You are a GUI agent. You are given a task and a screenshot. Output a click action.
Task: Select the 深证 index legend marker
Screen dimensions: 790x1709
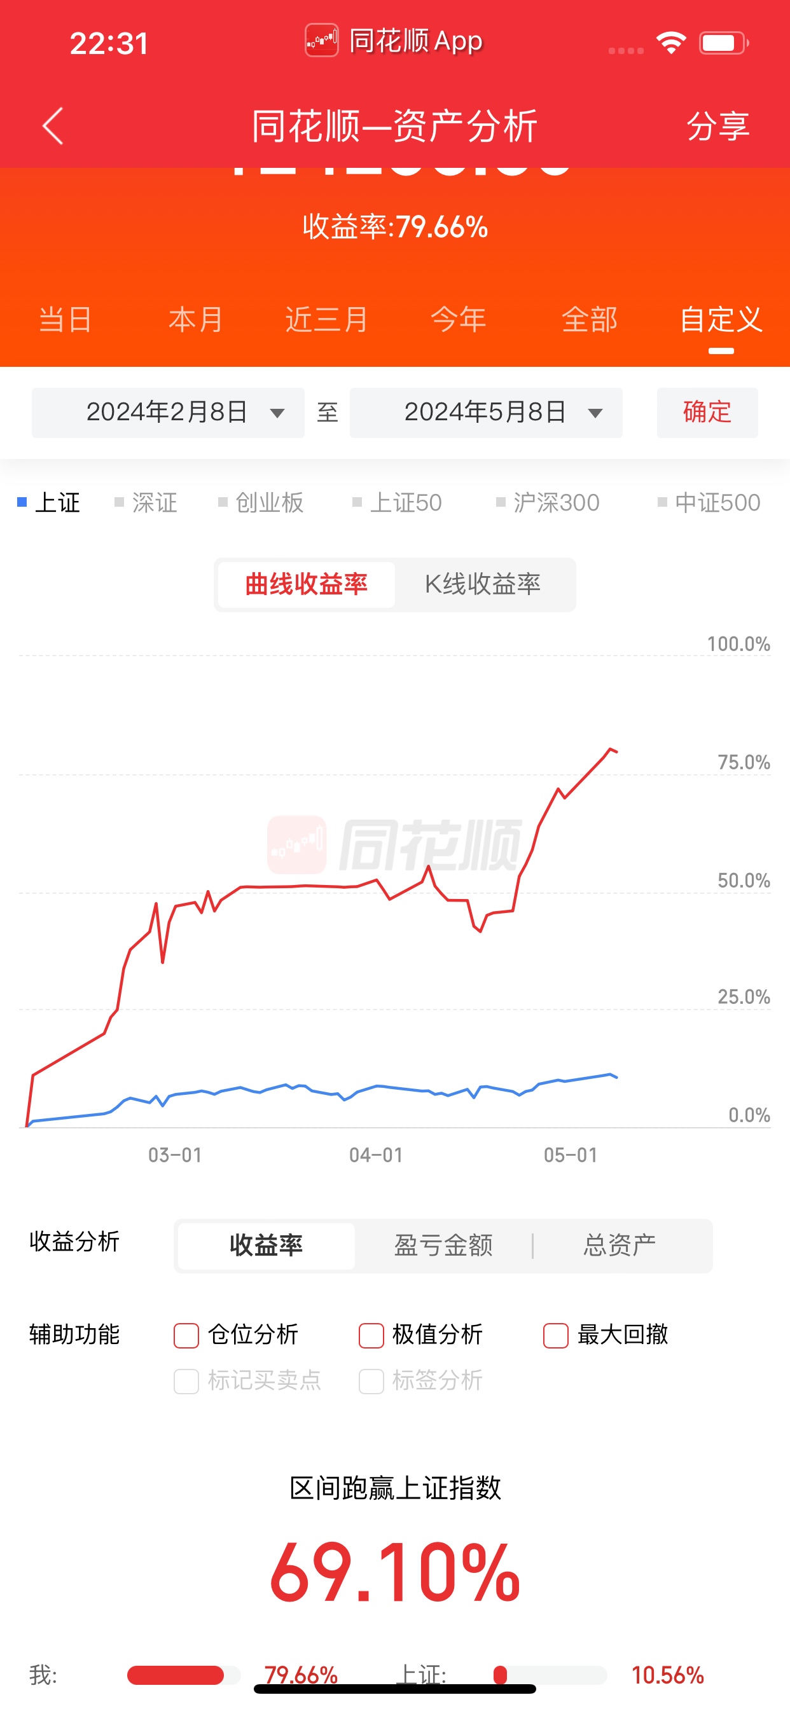[120, 502]
